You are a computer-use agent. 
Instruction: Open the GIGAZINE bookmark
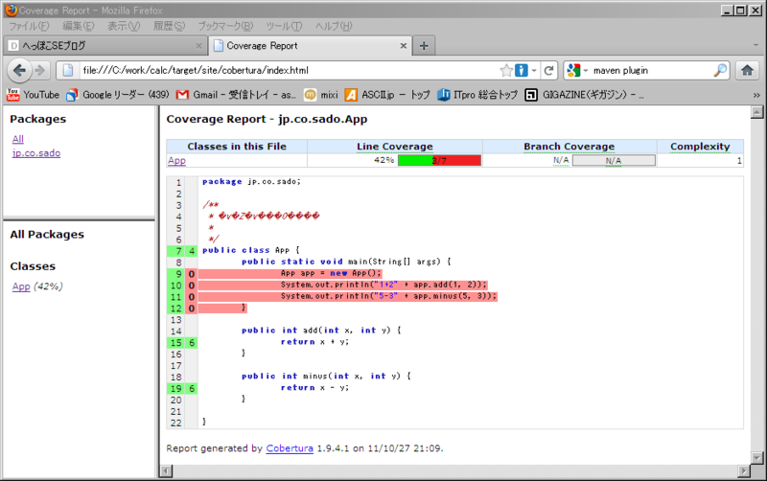coord(584,95)
